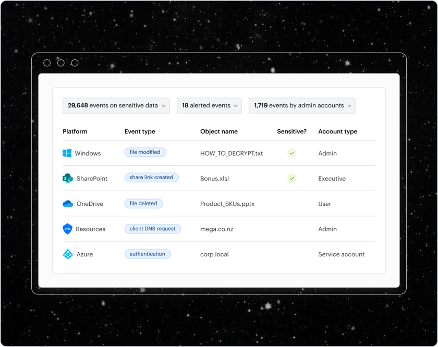Open the 1,719 events by admin accounts dropdown

[302, 105]
